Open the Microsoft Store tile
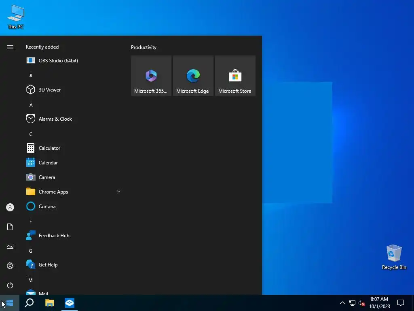414x311 pixels. [235, 76]
